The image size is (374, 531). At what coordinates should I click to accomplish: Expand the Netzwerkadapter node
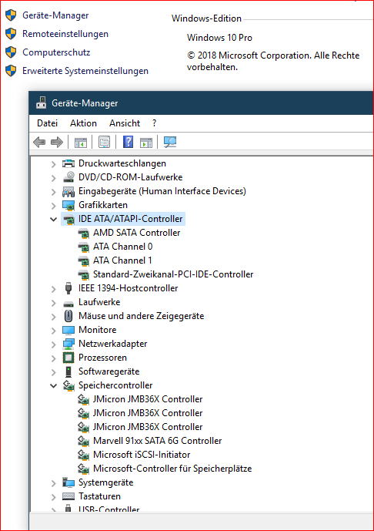[53, 344]
